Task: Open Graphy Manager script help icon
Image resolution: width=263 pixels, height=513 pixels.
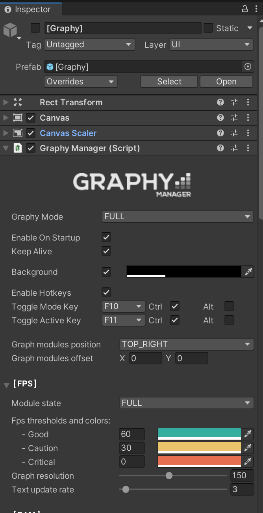Action: coord(220,148)
